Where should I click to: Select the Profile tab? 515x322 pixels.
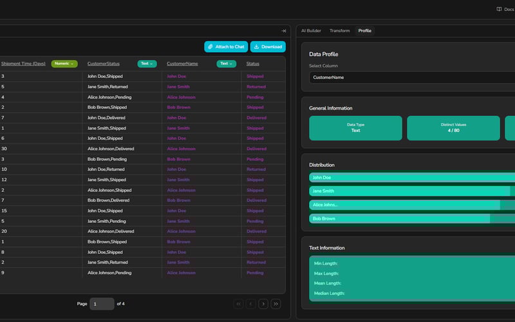364,30
